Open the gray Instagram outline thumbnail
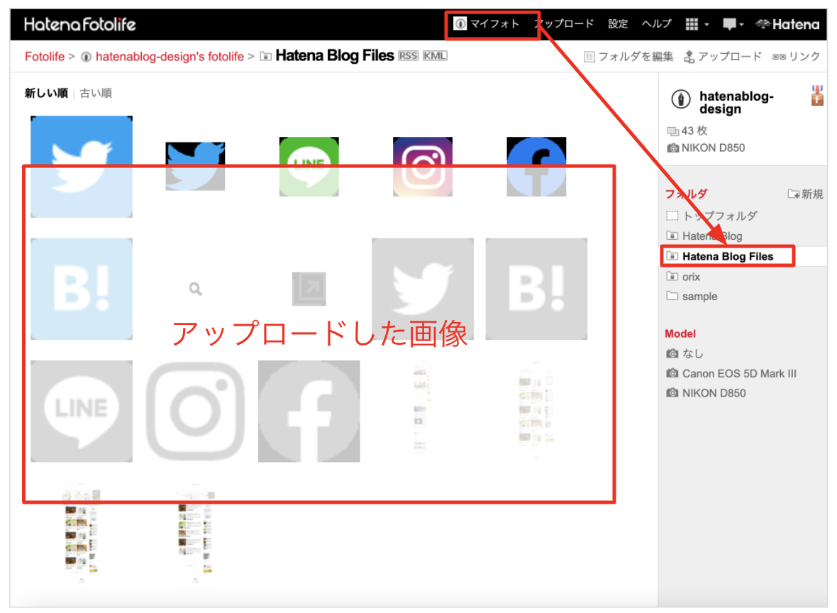The width and height of the screenshot is (837, 613). [x=195, y=412]
